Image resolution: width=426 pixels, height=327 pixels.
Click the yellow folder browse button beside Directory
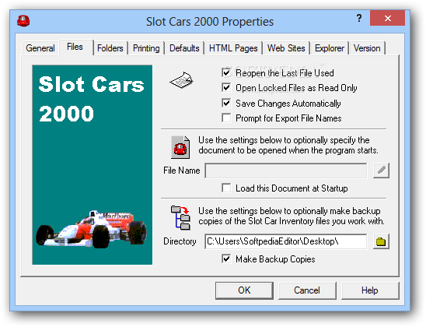point(381,241)
